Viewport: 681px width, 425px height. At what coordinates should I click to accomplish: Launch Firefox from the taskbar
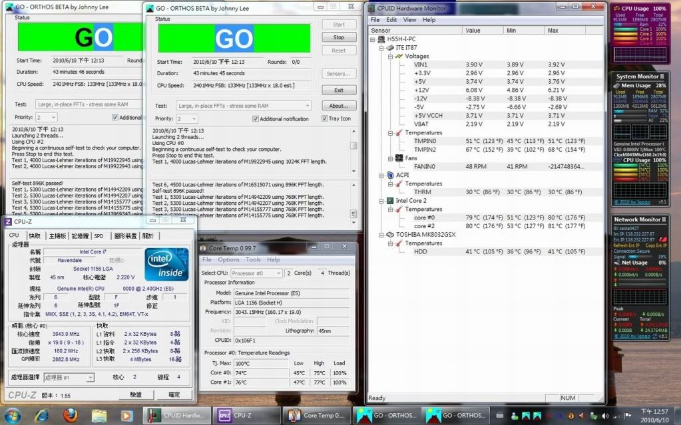[x=71, y=415]
